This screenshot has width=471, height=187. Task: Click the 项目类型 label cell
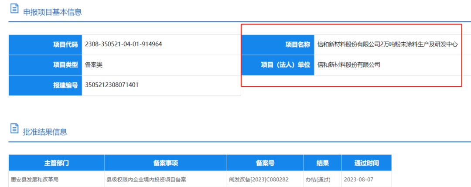[45, 65]
